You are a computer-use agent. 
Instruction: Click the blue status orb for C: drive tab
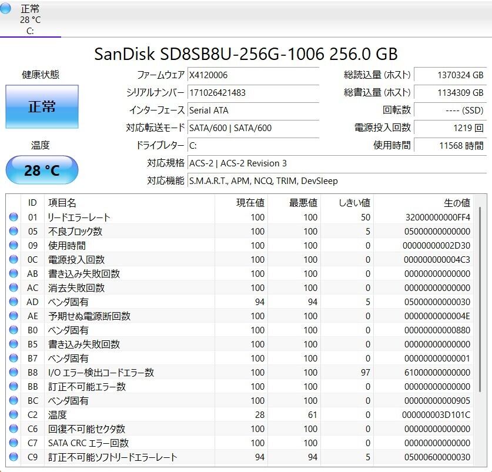[x=6, y=8]
